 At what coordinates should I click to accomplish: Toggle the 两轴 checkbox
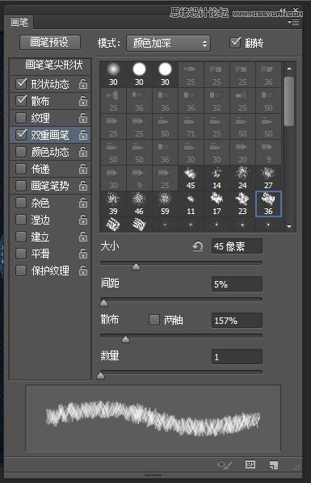pyautogui.click(x=154, y=320)
